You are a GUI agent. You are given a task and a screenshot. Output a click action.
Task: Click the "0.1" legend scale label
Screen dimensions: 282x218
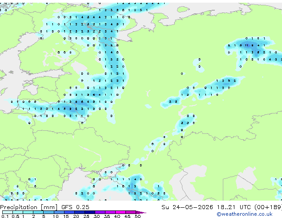pyautogui.click(x=5, y=216)
